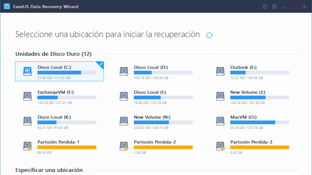Screen dimensions: 312x175
Task: Click the Partición Perdida-2 lost partition icon
Action: (x=124, y=146)
